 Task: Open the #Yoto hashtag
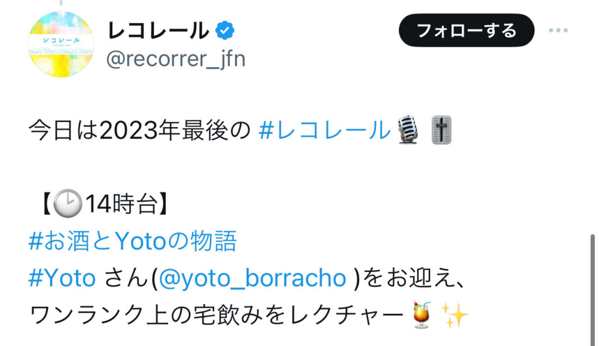[x=62, y=278]
